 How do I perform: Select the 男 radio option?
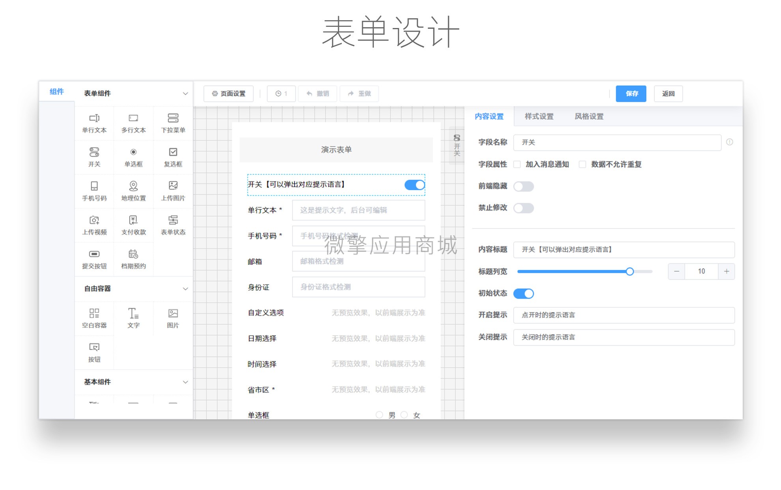[379, 415]
